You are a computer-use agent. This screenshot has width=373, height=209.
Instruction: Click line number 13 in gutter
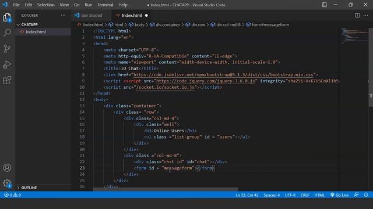click(x=82, y=106)
